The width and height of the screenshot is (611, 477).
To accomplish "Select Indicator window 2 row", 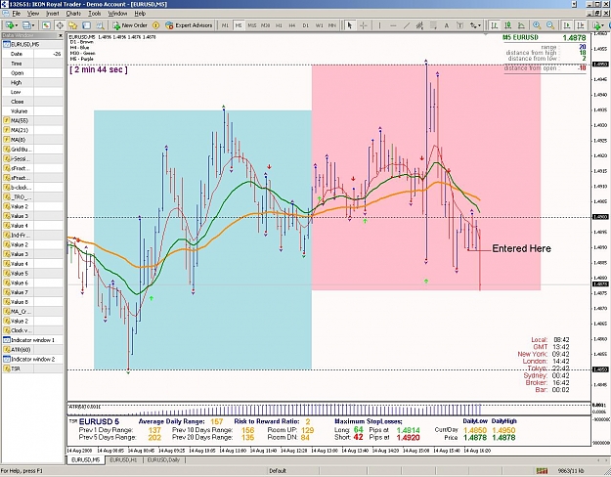I will pos(32,359).
